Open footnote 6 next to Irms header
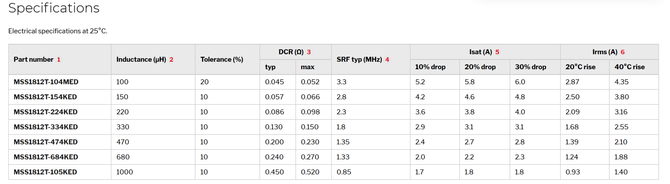 (623, 52)
